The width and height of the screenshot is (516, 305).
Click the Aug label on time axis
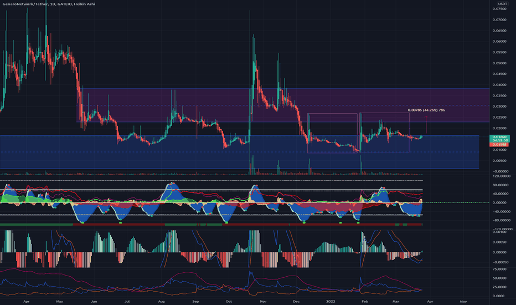pos(161,301)
